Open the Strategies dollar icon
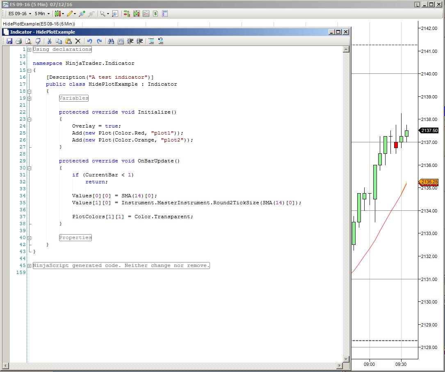Screen dimensions: 445x372 pyautogui.click(x=155, y=14)
